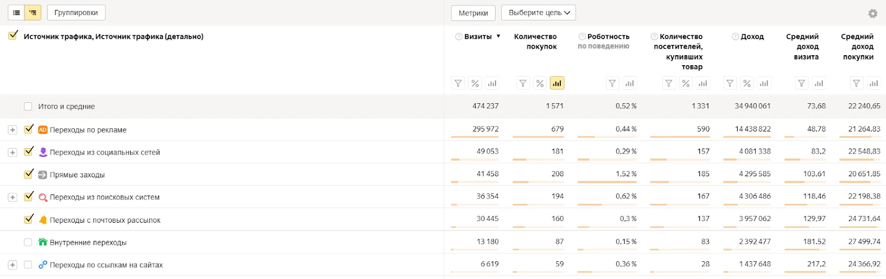Viewport: 886px width, 279px height.
Task: Click chart icon under Доход column
Action: click(764, 83)
